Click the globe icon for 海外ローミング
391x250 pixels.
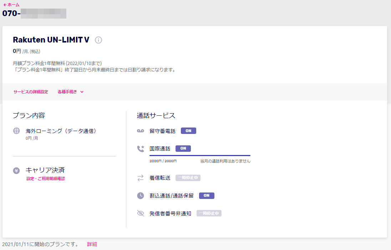point(16,131)
